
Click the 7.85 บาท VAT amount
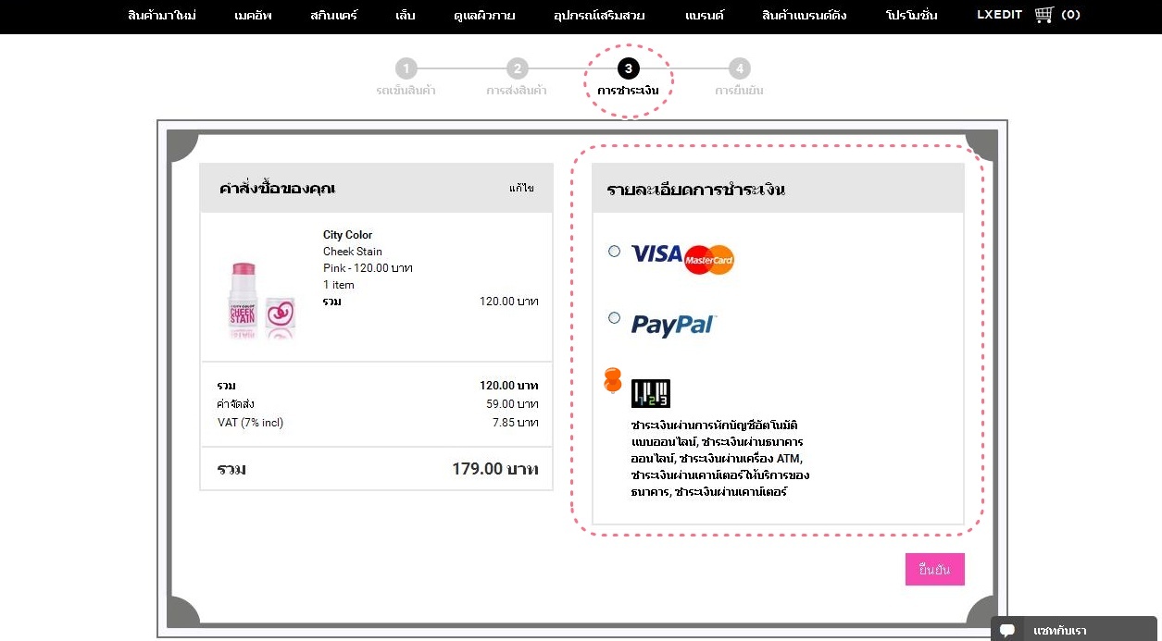[x=515, y=423]
